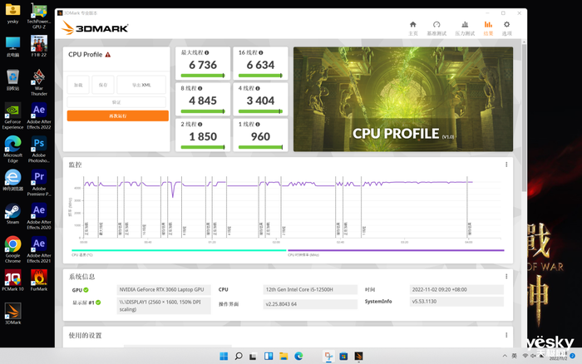Open taskbar Search
Viewport: 582px width, 364px height.
[239, 357]
